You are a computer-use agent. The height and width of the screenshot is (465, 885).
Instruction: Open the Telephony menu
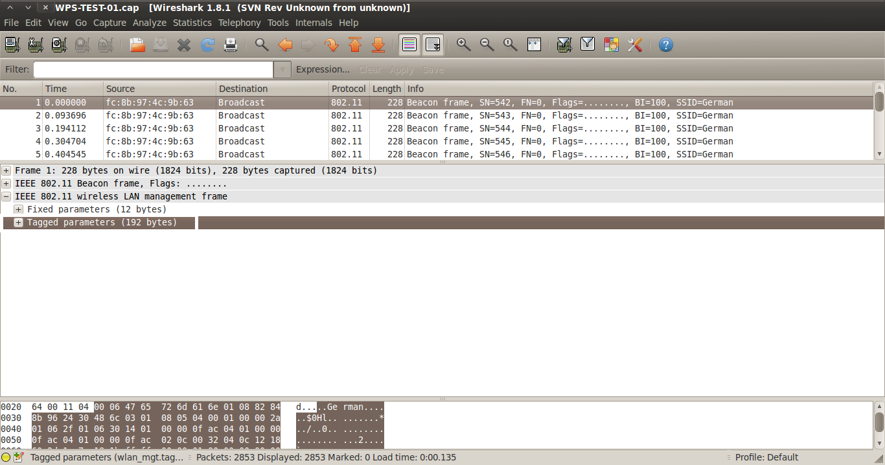[240, 23]
